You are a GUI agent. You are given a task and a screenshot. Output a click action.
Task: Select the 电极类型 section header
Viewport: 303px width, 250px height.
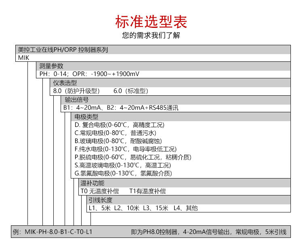pyautogui.click(x=86, y=117)
